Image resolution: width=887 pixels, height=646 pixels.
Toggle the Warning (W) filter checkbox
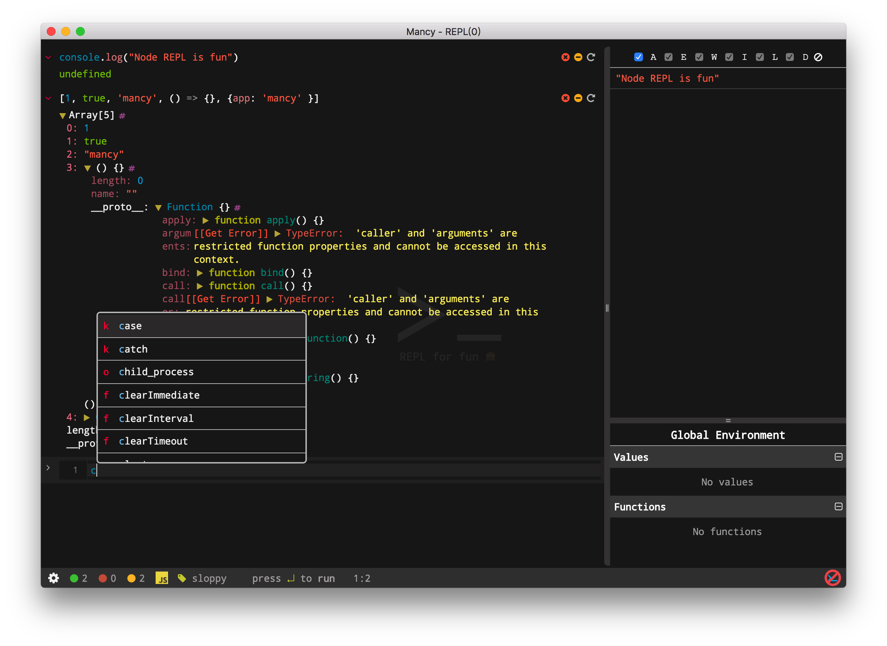(699, 57)
